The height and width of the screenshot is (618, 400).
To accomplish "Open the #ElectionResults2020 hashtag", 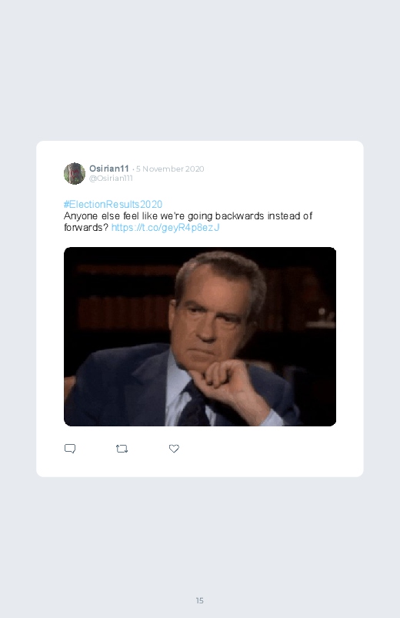I will (x=113, y=204).
